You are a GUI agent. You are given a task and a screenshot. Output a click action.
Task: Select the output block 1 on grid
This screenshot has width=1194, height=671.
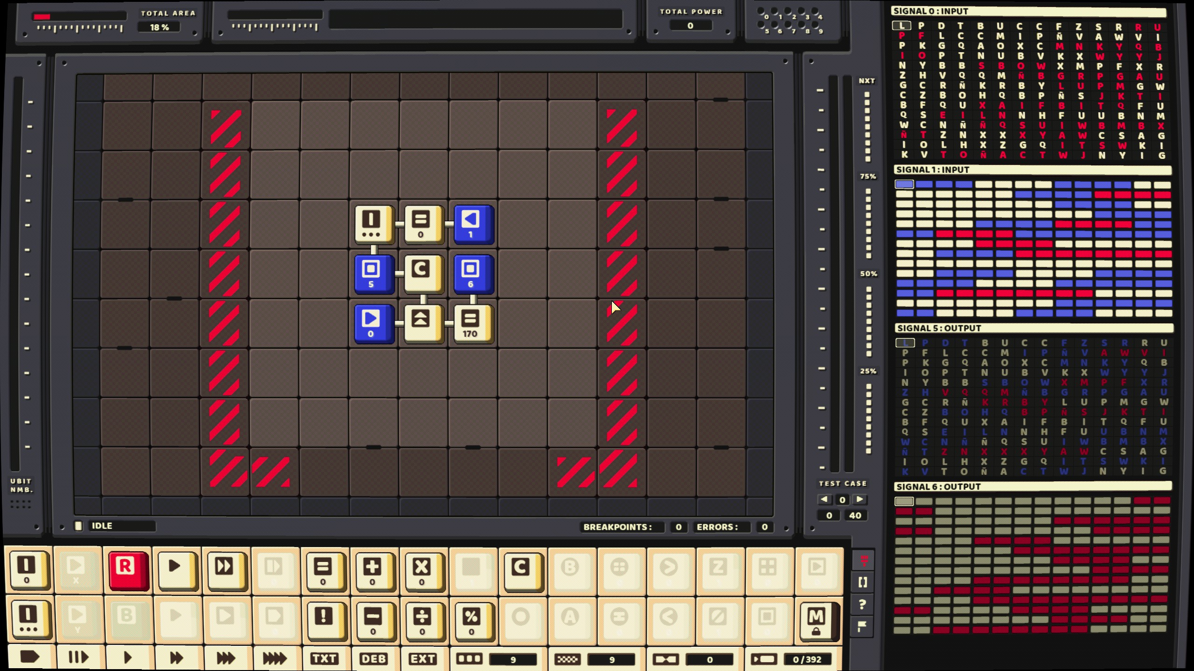[x=473, y=225]
